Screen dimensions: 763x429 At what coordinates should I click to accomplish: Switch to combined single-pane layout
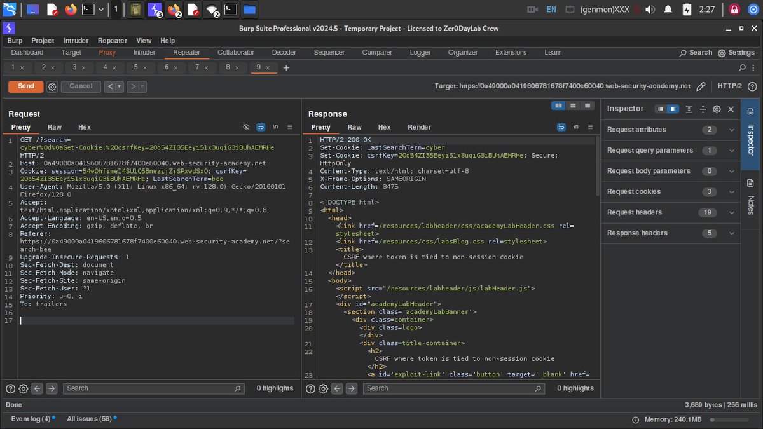pos(588,106)
